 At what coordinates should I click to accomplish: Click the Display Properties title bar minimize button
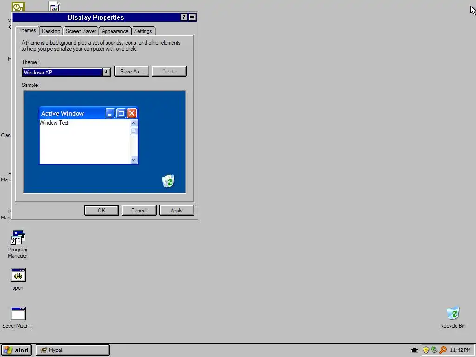click(x=192, y=17)
